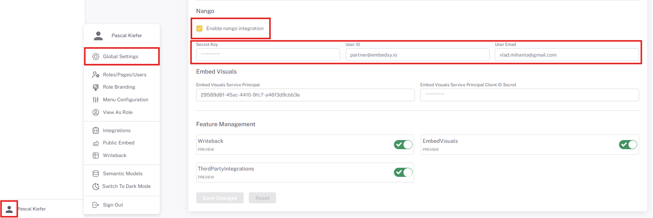The width and height of the screenshot is (653, 218).
Task: Click the Global Settings gear icon
Action: (x=96, y=57)
